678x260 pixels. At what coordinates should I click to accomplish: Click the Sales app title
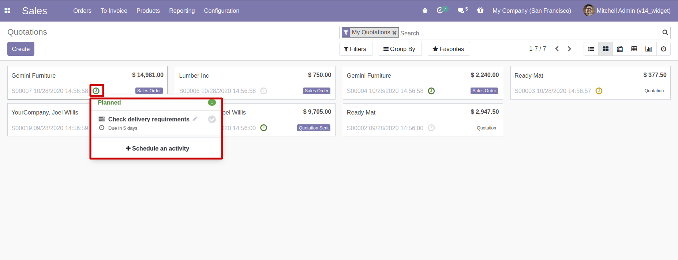(34, 11)
